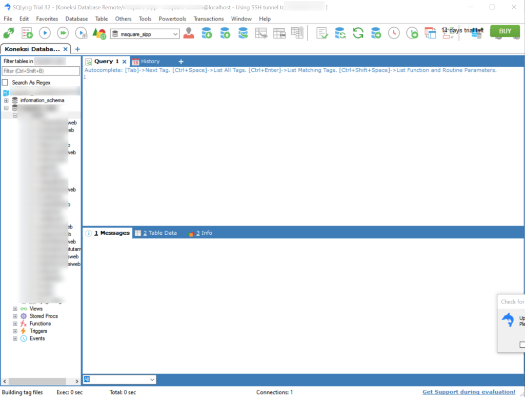Expand the Functions tree node

[15, 324]
